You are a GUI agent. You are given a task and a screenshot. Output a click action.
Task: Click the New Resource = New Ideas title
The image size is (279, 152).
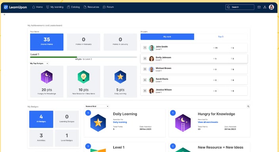220,147
